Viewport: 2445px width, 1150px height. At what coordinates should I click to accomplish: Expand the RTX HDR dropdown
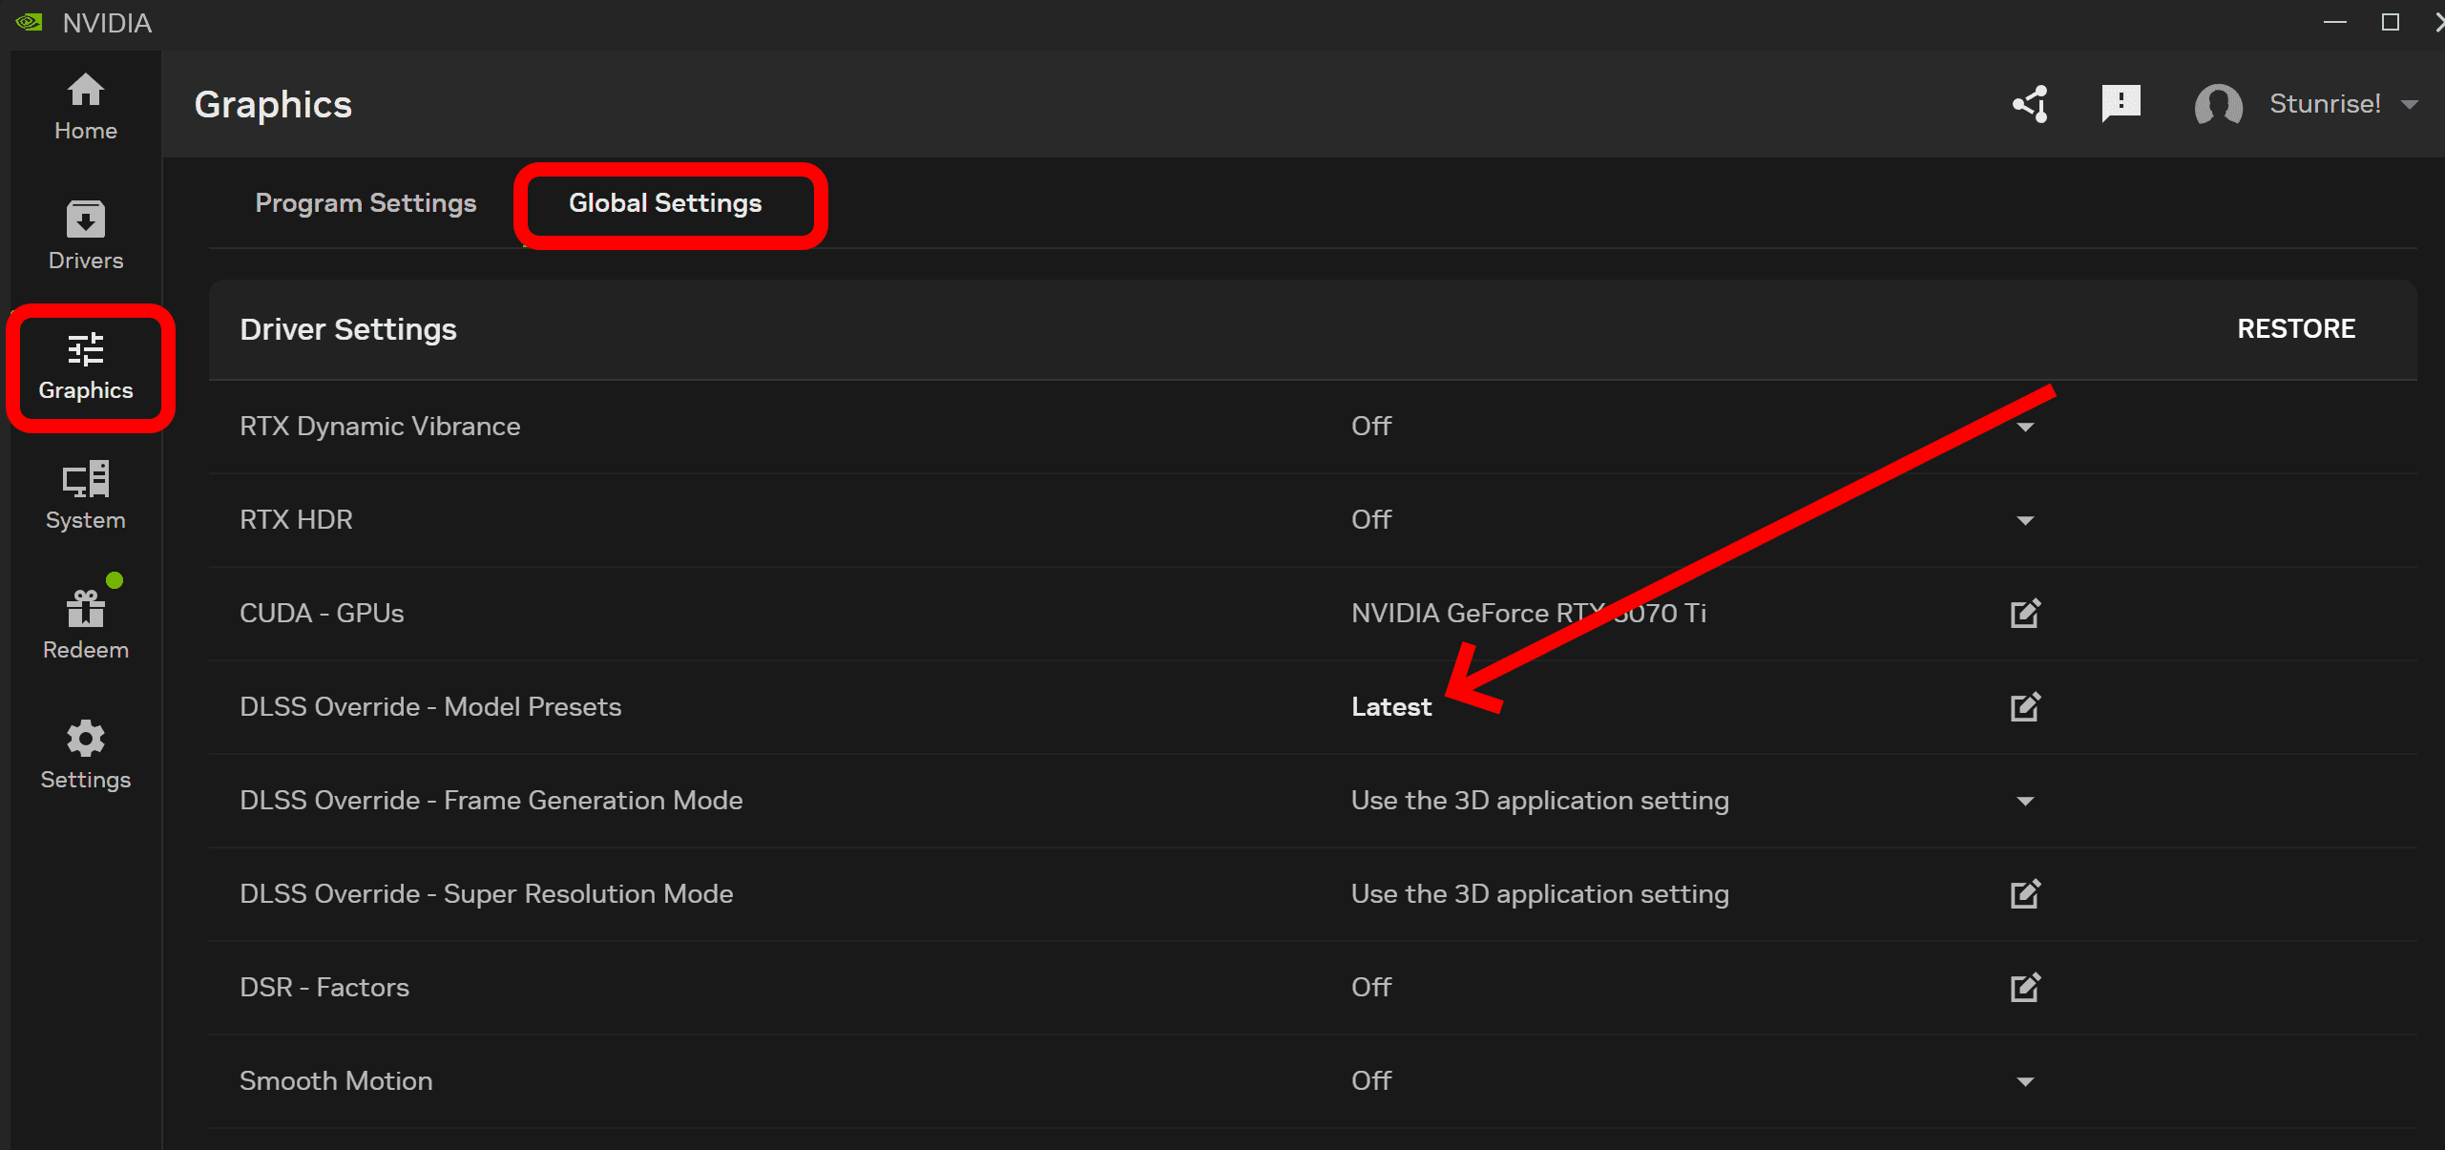pyautogui.click(x=2024, y=521)
